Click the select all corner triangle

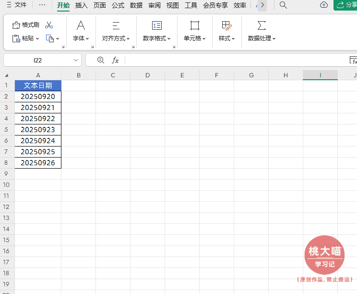[7, 75]
